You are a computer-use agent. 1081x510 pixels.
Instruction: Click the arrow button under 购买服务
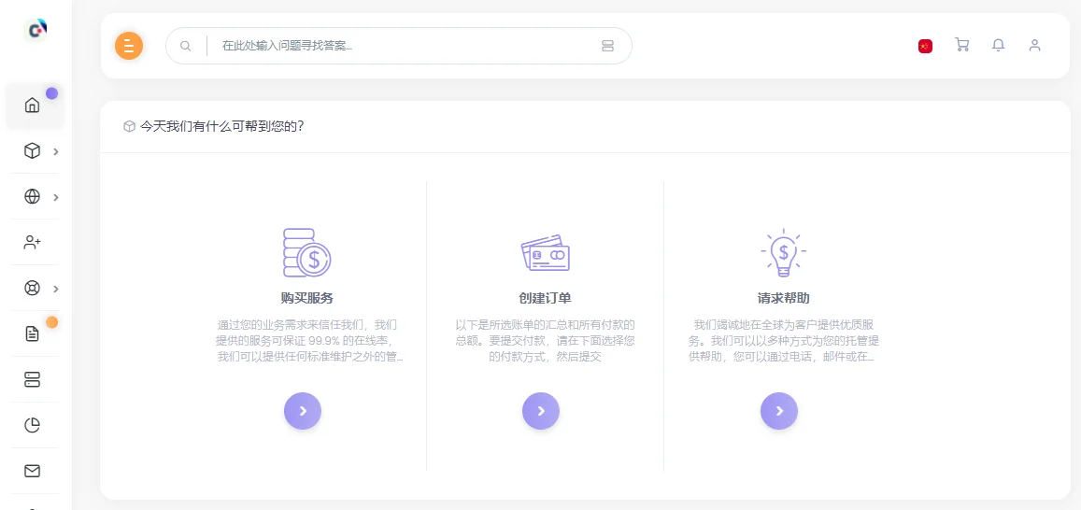[303, 411]
